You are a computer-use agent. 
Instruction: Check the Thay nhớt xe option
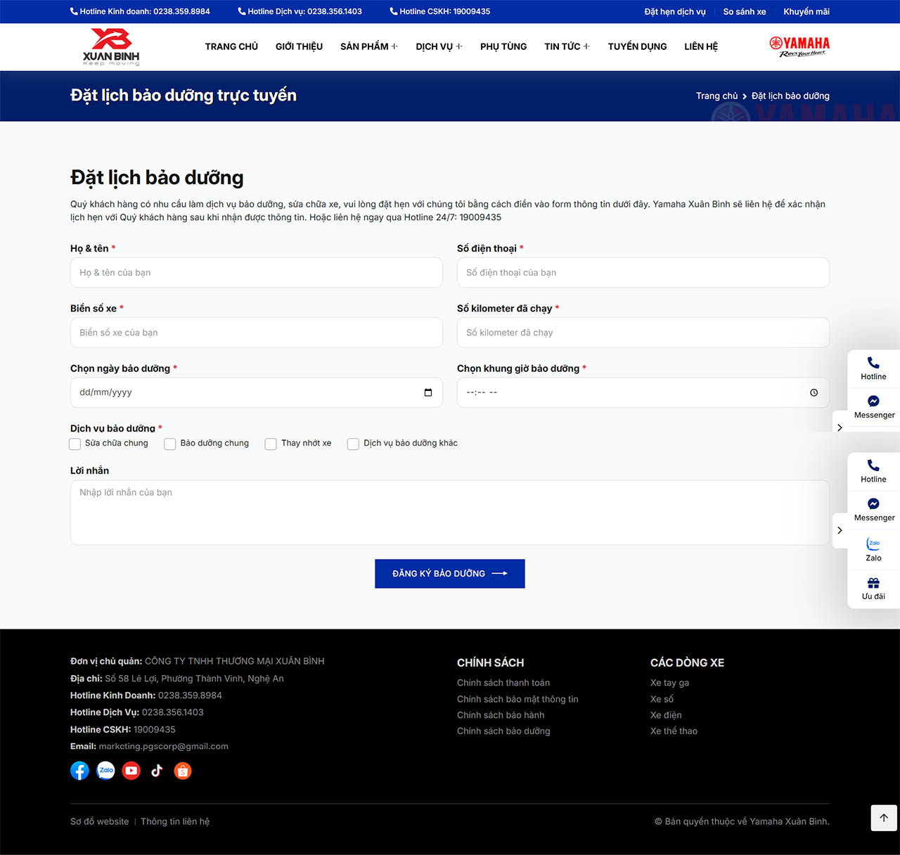pos(271,444)
